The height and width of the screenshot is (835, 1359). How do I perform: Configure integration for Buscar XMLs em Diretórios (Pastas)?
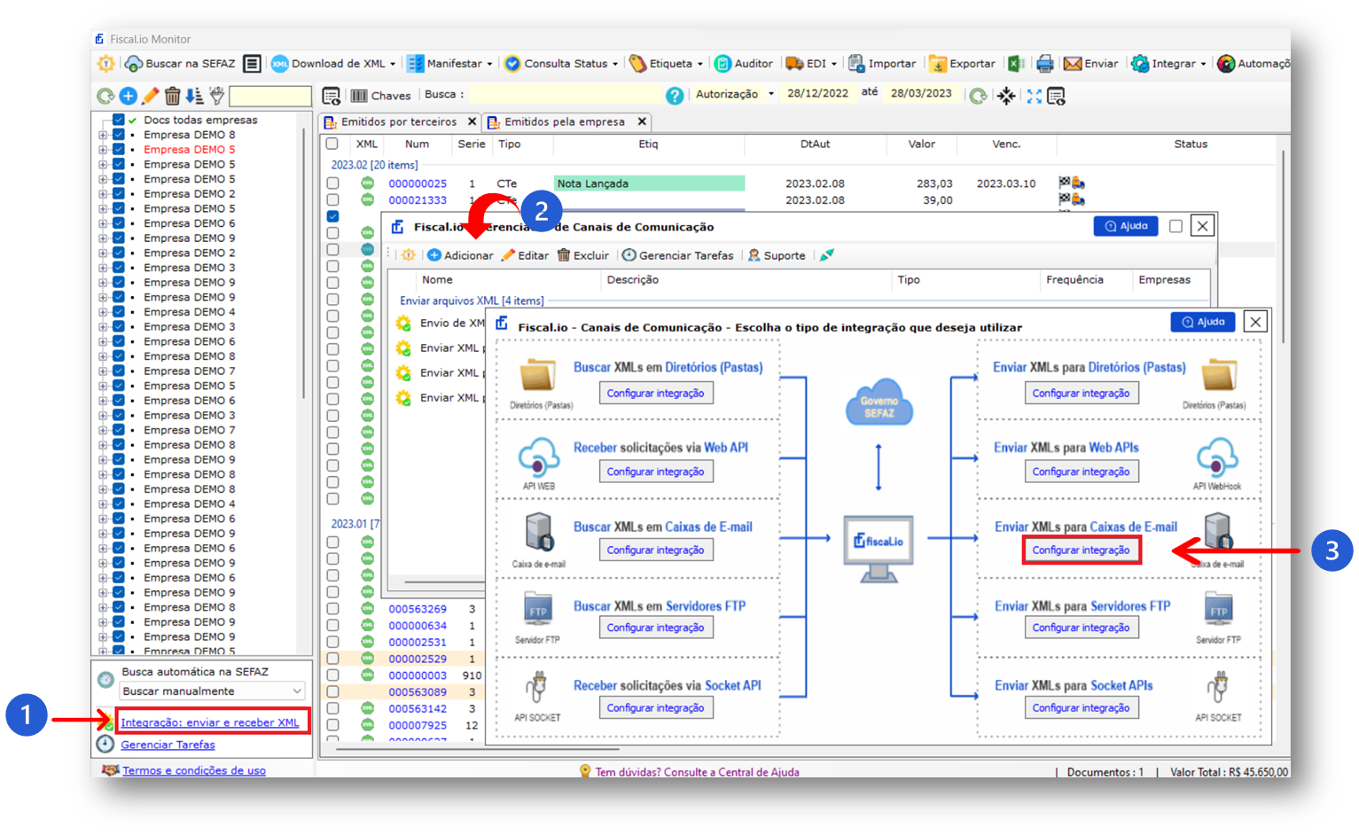click(656, 394)
